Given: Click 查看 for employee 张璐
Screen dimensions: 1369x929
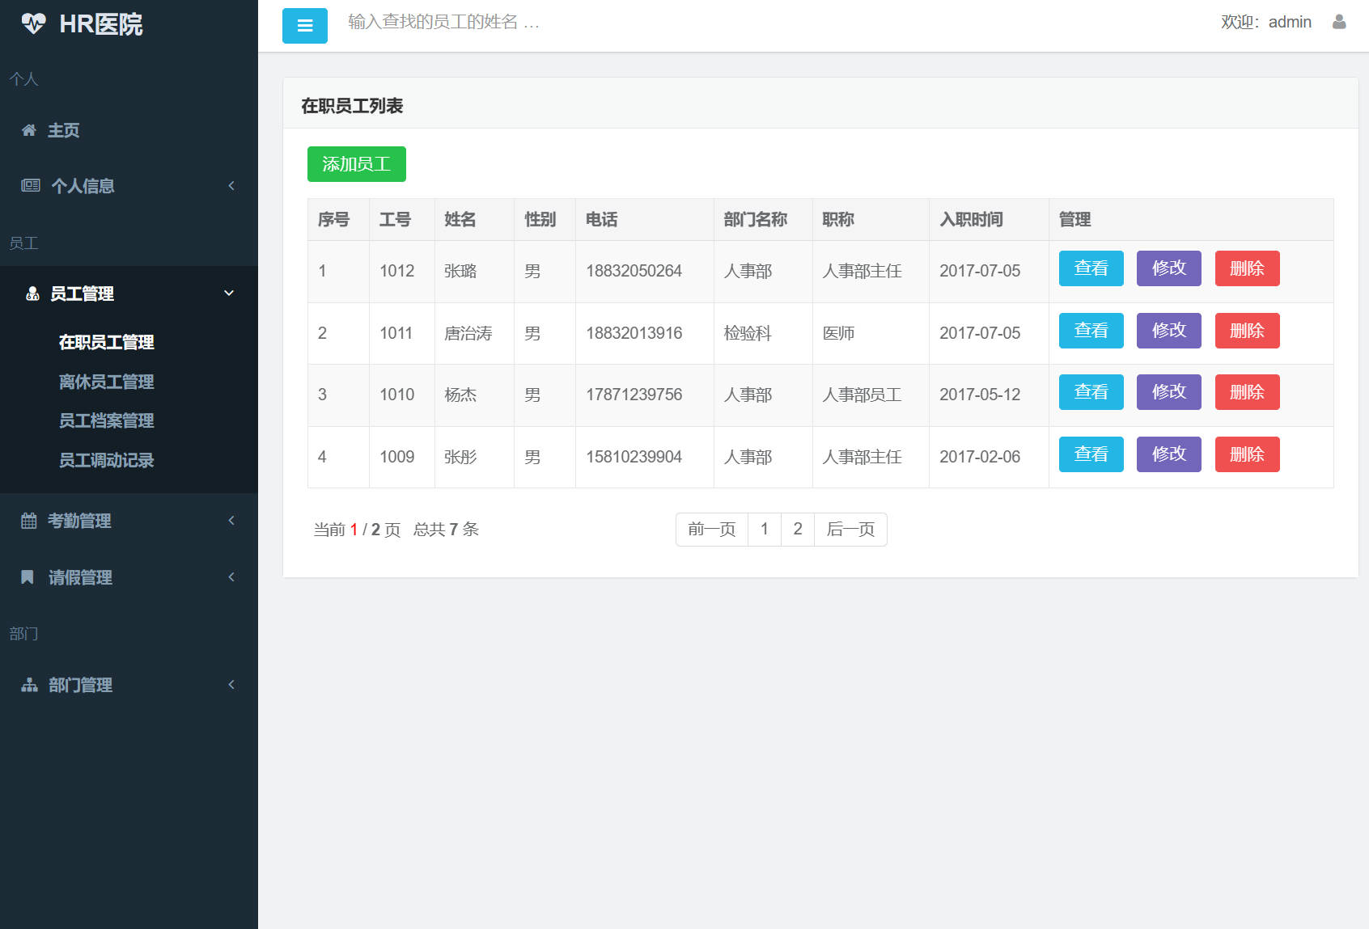Looking at the screenshot, I should [x=1091, y=268].
